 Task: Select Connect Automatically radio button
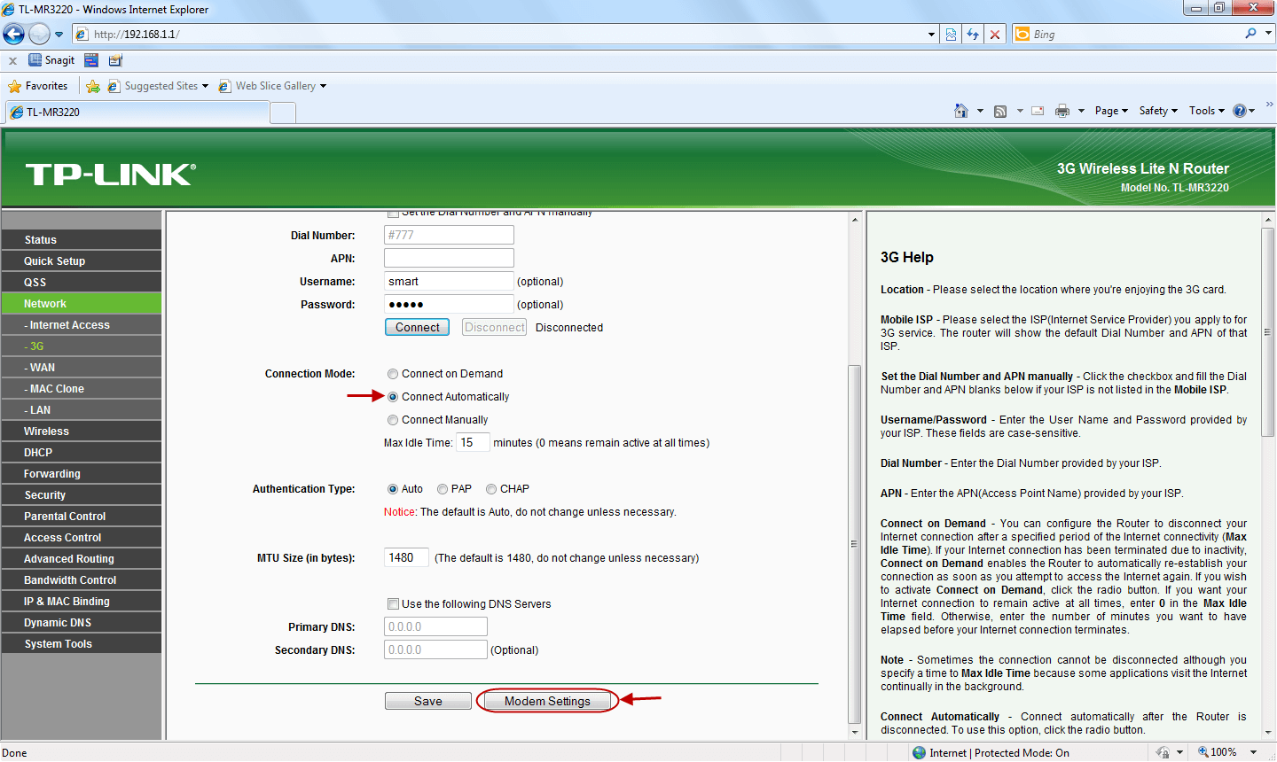click(393, 397)
